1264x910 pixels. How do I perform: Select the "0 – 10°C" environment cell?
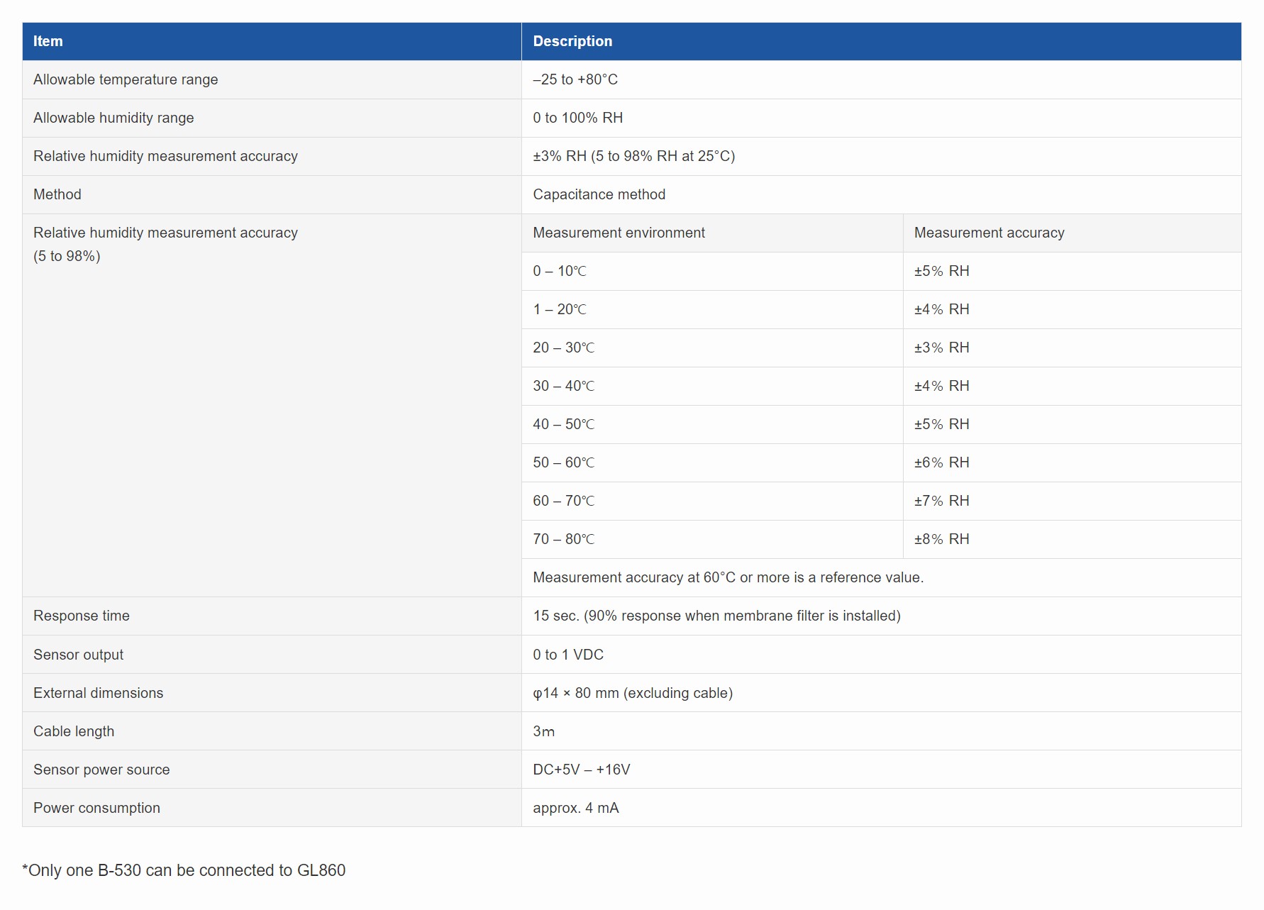click(712, 271)
